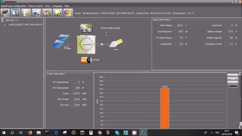This screenshot has height=136, width=242.
Task: Click the orange battery image
Action: pos(86,60)
